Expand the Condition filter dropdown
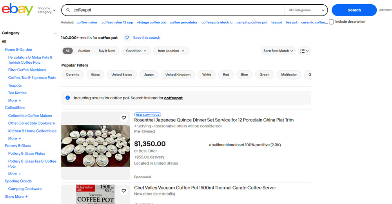The width and height of the screenshot is (392, 204). tap(136, 51)
